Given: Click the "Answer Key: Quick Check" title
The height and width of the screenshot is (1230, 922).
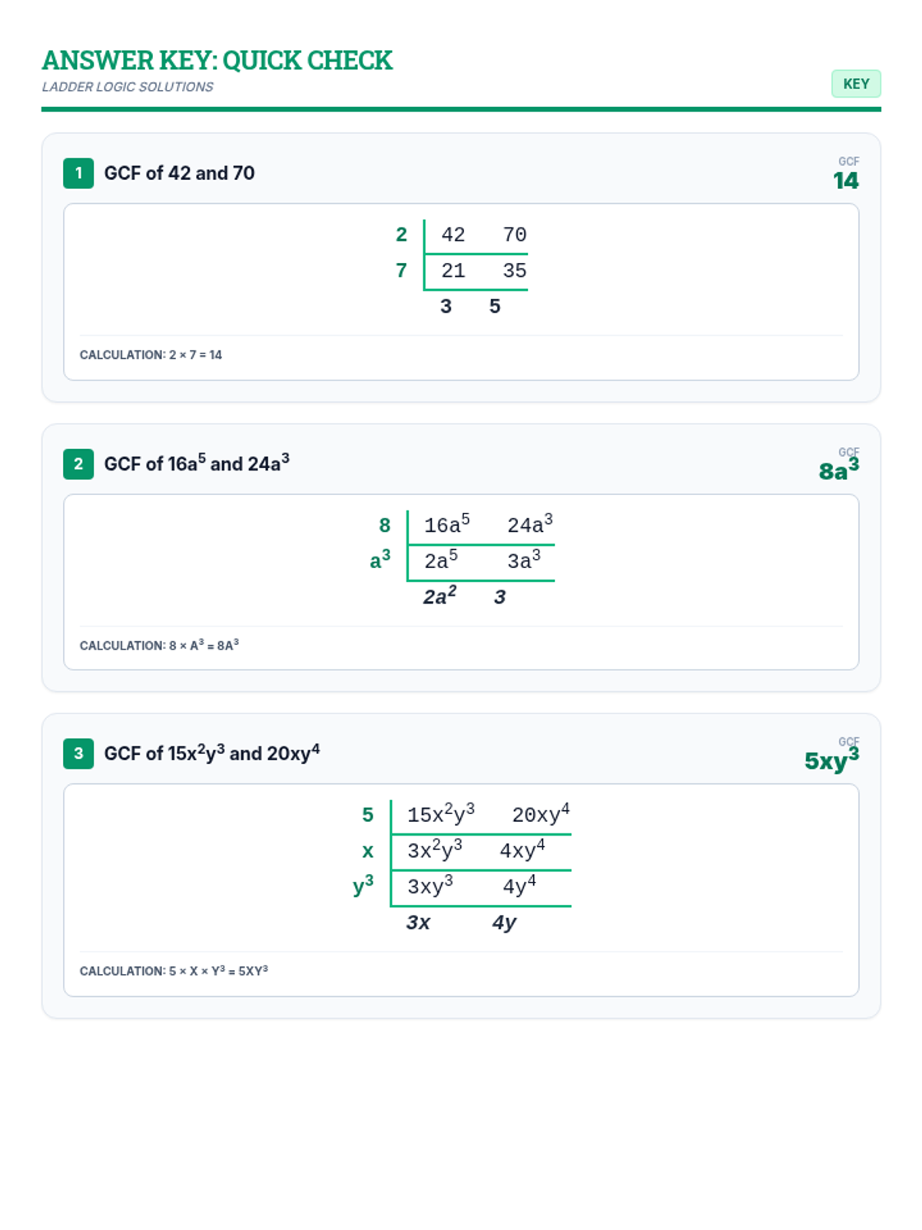Looking at the screenshot, I should [x=217, y=61].
